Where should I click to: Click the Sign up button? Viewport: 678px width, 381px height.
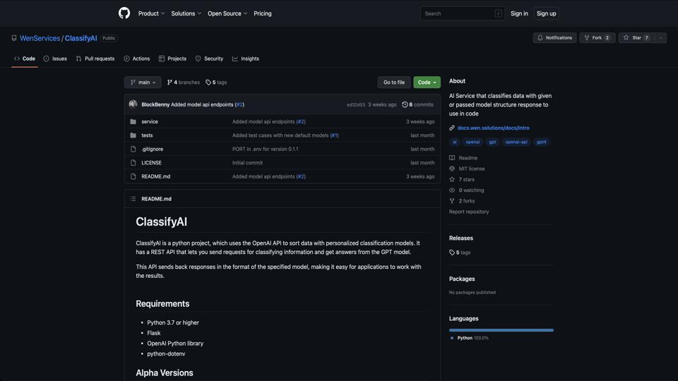tap(546, 13)
